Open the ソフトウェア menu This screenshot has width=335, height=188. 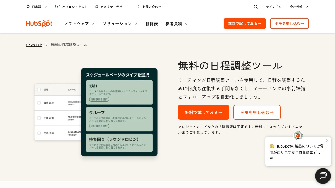tap(80, 24)
